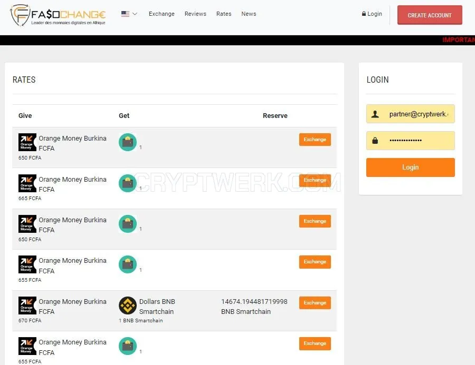The width and height of the screenshot is (475, 365).
Task: Click the BNB Smartchain coin icon
Action: pos(128,305)
